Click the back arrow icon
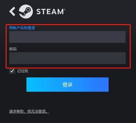The image size is (136, 123). pos(12,12)
